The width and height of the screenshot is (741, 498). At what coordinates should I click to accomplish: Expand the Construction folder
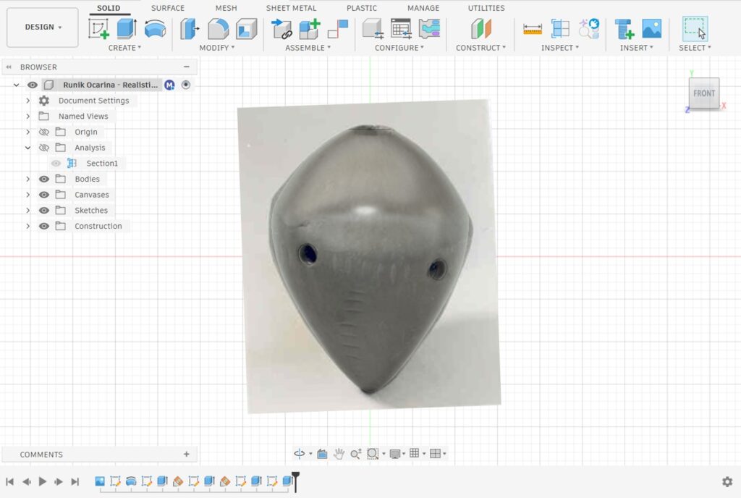28,227
